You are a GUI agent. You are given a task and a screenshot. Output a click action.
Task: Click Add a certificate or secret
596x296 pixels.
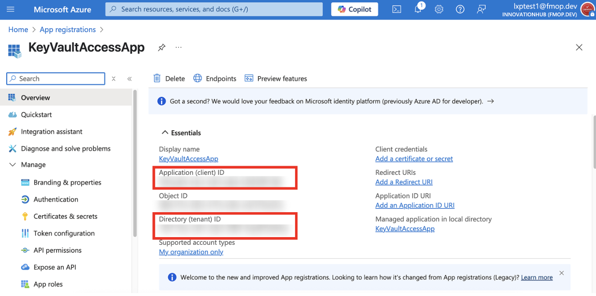[x=414, y=159]
